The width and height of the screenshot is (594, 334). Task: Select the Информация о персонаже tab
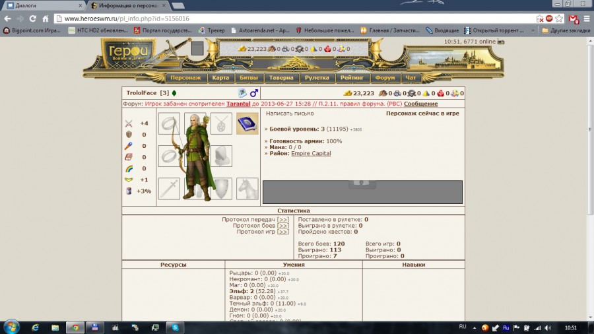[128, 6]
